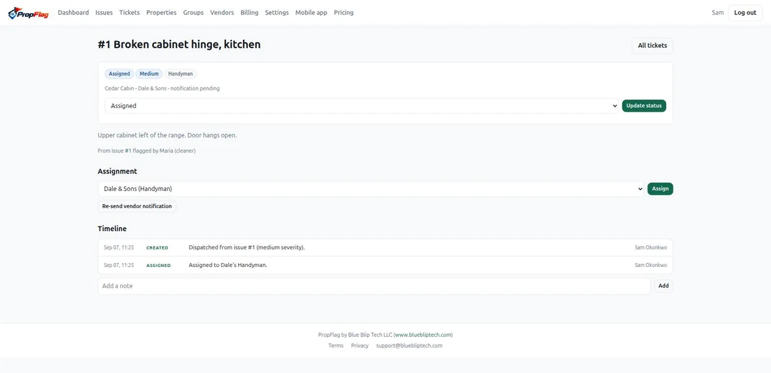771x373 pixels.
Task: Open the Terms footer link
Action: point(336,346)
